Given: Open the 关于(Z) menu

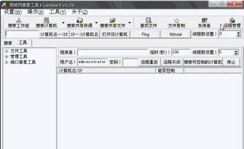Looking at the screenshot, I should point(80,12).
